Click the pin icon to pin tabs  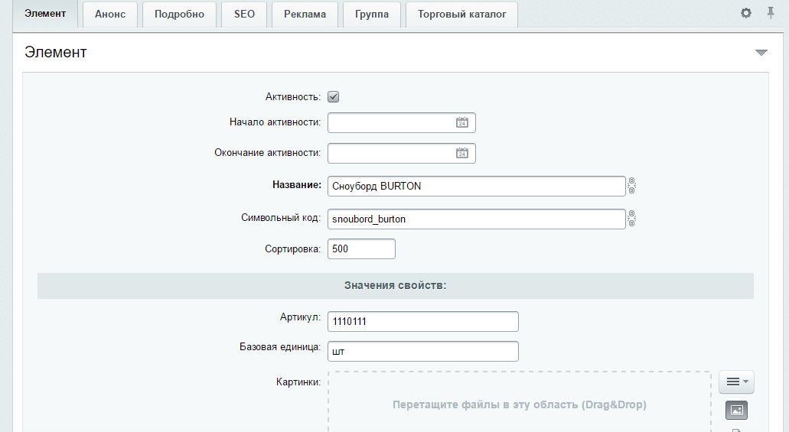771,13
